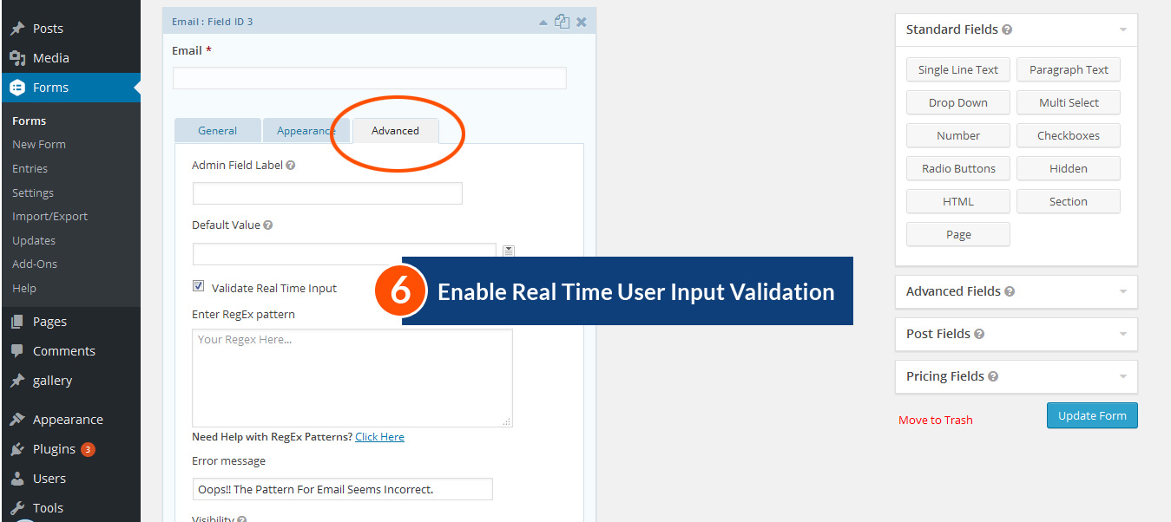The width and height of the screenshot is (1171, 522).
Task: Add a Multi Select field
Action: click(x=1069, y=103)
